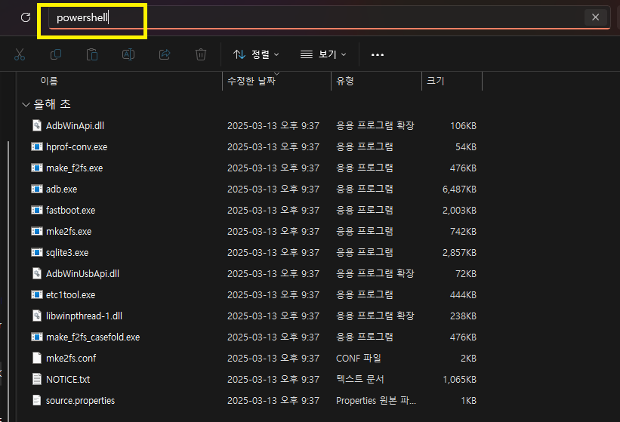The image size is (620, 422).
Task: Open the 보기 view dropdown
Action: [x=323, y=54]
